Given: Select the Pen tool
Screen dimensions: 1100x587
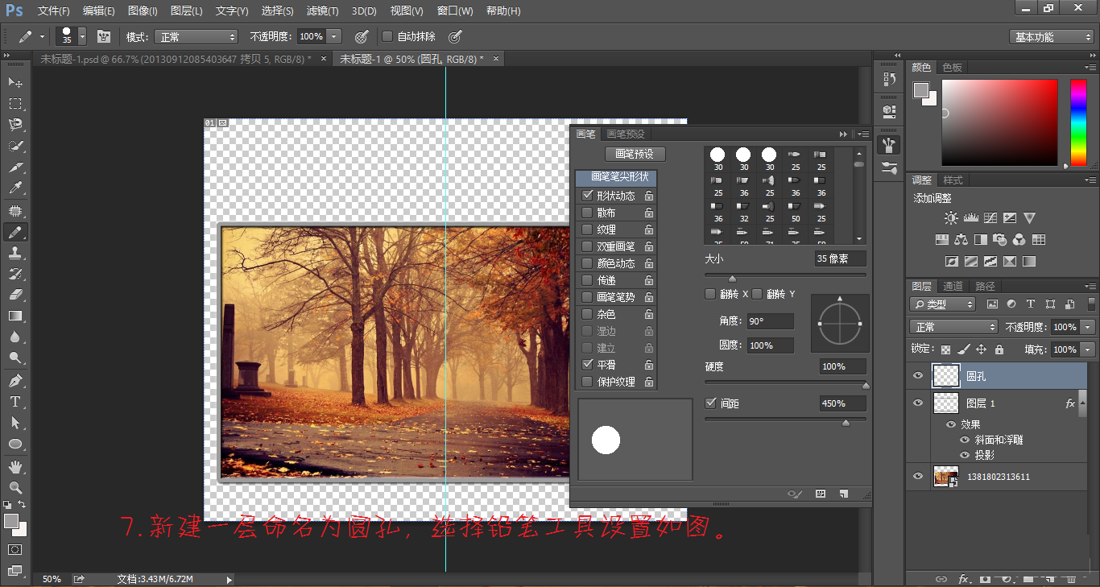Looking at the screenshot, I should 15,380.
